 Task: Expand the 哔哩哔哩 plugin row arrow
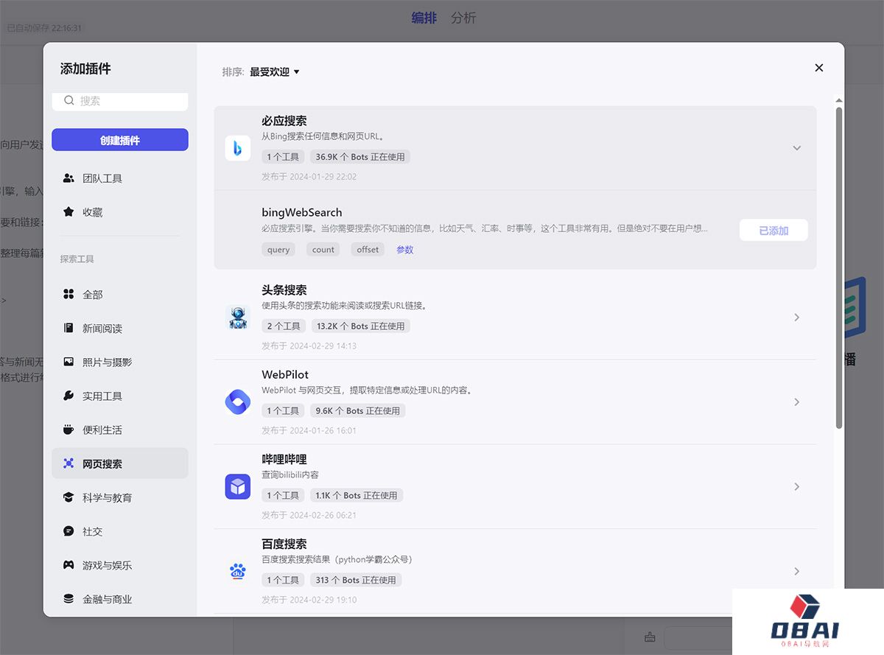coord(796,487)
